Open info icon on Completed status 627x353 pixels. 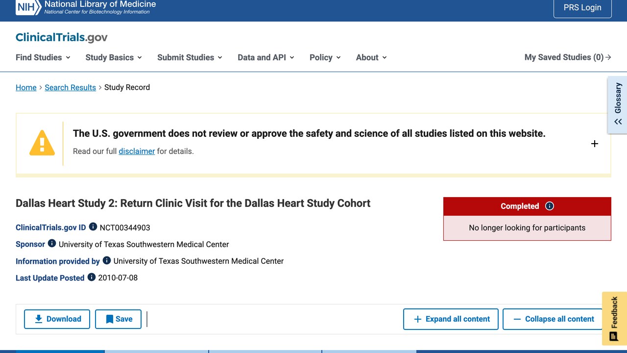(x=550, y=206)
